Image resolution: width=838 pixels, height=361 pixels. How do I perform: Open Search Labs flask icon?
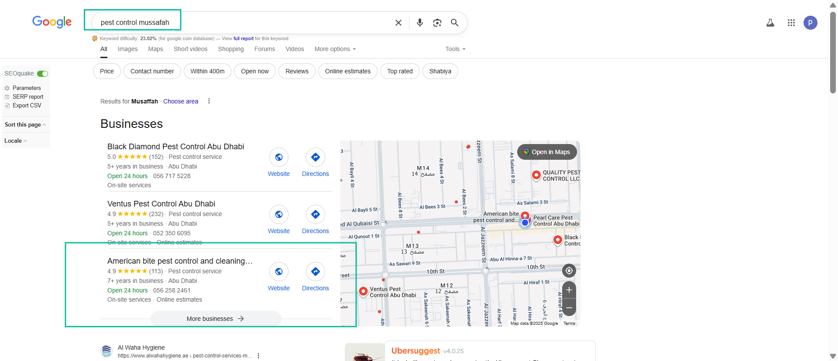click(770, 23)
